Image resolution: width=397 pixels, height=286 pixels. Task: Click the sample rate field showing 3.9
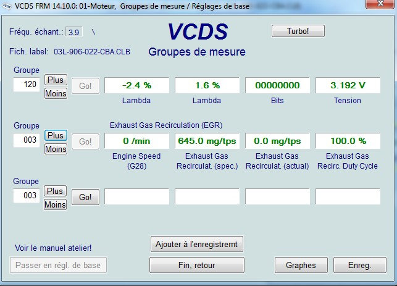pos(74,32)
